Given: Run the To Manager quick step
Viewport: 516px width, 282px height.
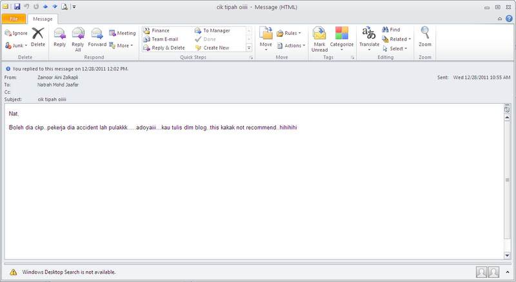Looking at the screenshot, I should [x=212, y=30].
